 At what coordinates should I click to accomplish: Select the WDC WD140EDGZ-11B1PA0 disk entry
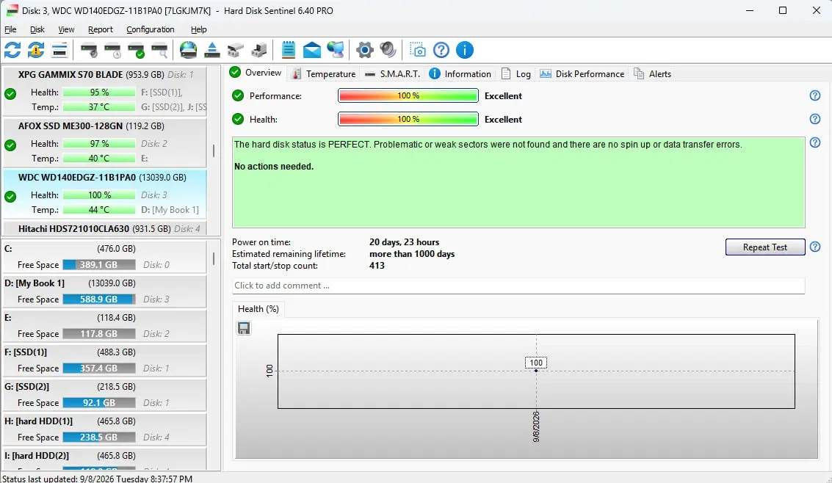coord(104,194)
